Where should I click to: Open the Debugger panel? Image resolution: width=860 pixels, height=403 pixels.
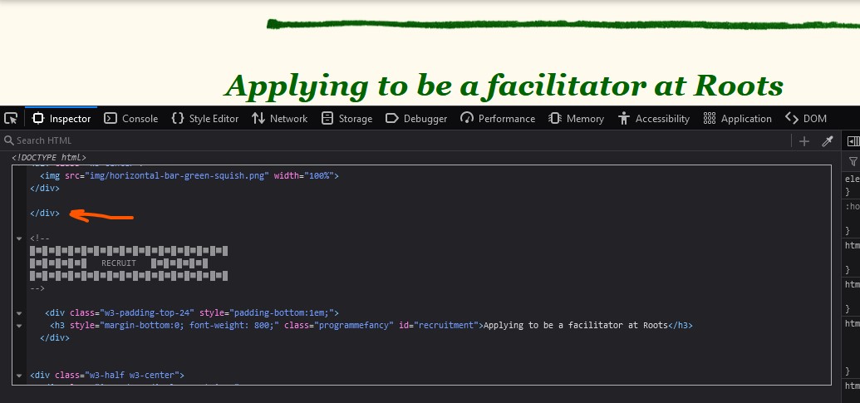click(416, 119)
